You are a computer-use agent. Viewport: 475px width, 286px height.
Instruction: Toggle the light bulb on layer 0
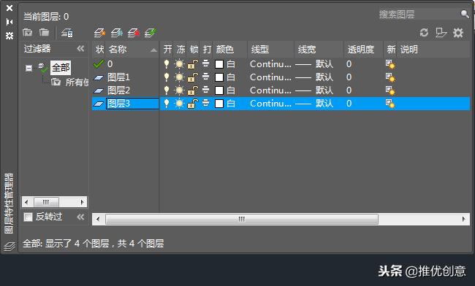tap(167, 63)
